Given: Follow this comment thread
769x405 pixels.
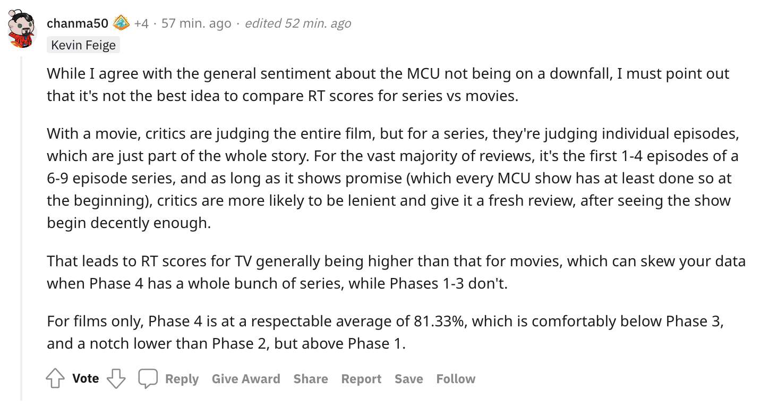Looking at the screenshot, I should pos(456,379).
